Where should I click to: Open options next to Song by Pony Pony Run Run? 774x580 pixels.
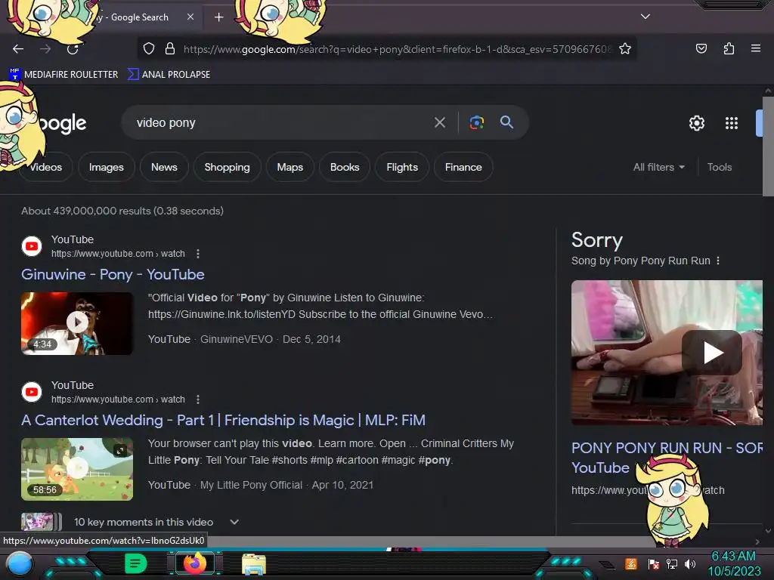pyautogui.click(x=718, y=261)
